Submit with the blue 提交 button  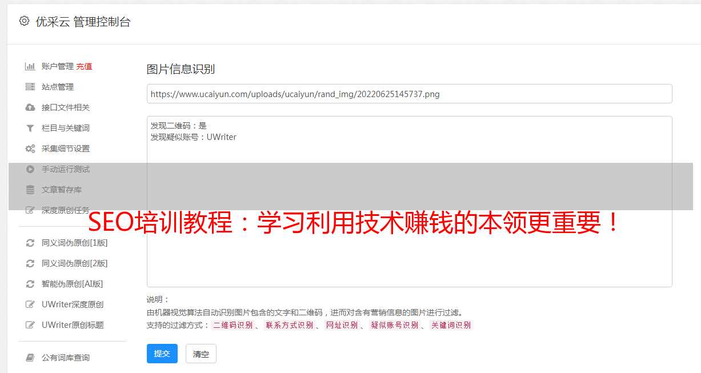coord(162,354)
